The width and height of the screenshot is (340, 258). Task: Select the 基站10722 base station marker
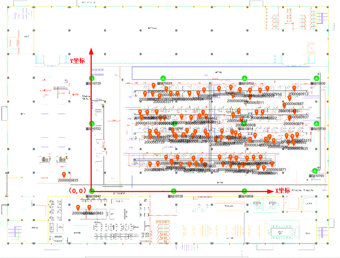pos(92,123)
